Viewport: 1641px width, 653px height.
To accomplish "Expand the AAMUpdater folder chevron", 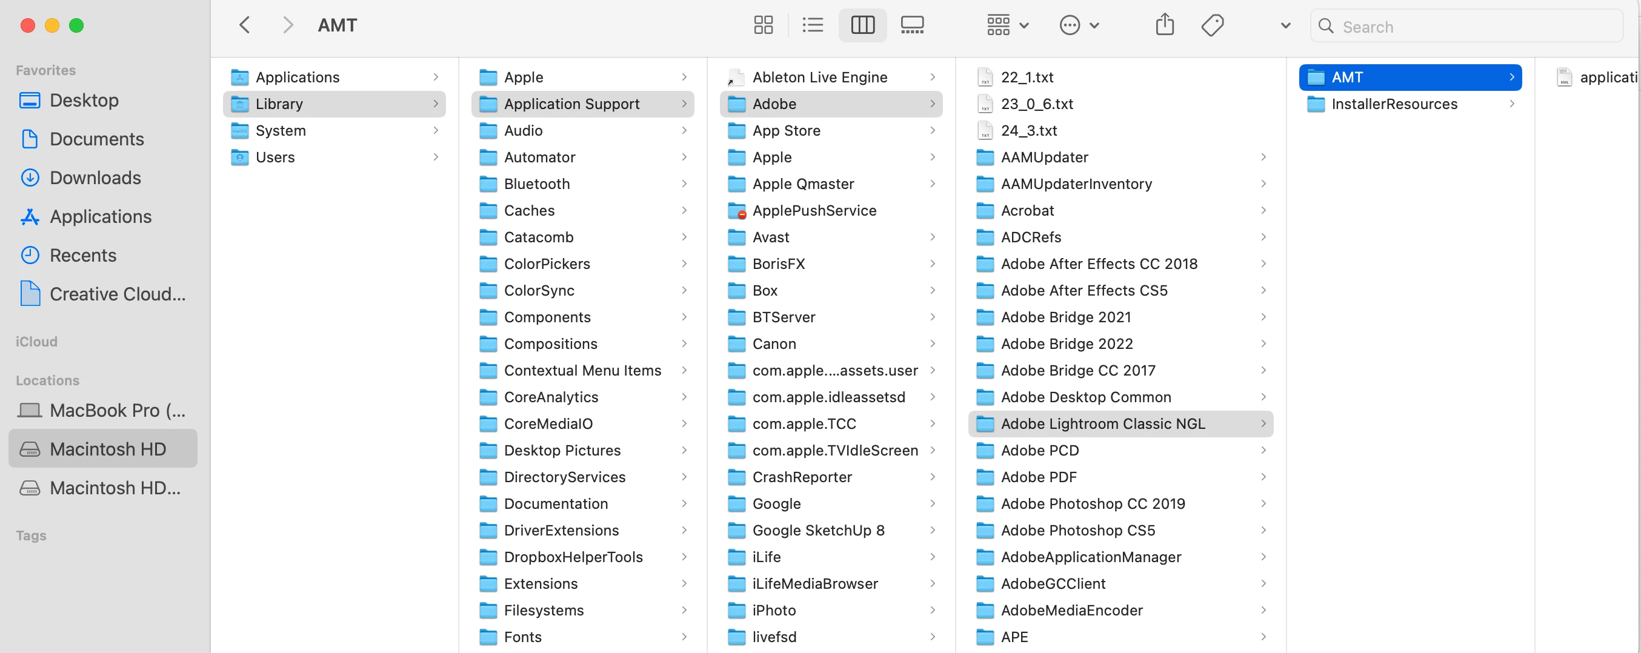I will 1263,157.
